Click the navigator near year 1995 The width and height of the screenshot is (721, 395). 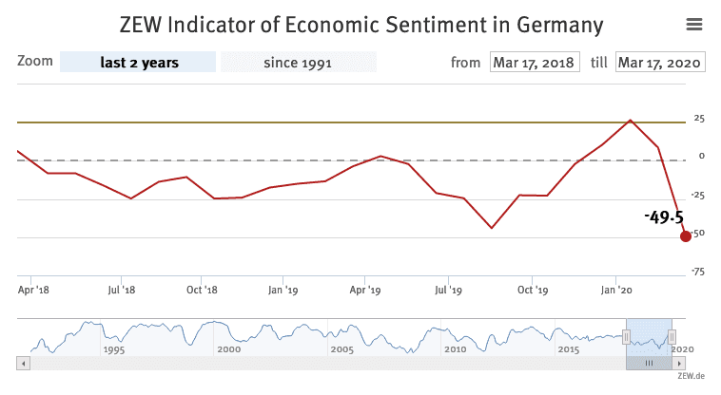tap(114, 336)
